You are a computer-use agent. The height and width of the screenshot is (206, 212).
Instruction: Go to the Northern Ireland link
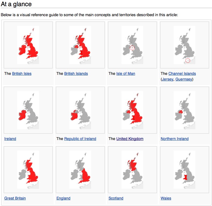click(175, 139)
